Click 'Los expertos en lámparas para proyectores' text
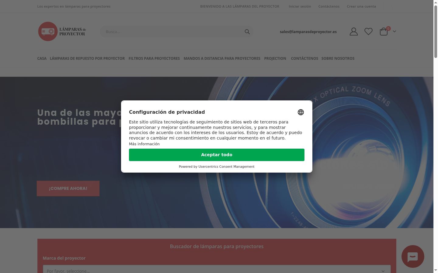This screenshot has width=438, height=273. (74, 6)
